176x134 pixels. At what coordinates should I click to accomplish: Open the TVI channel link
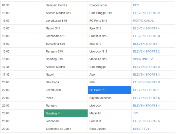click(x=135, y=113)
